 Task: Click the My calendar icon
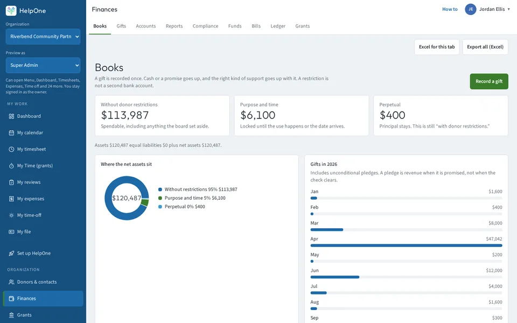[x=11, y=133]
